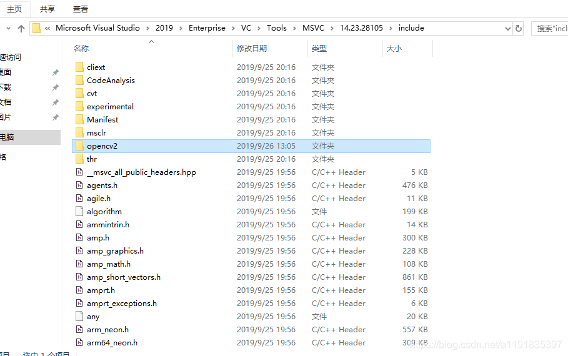Click agents.h header file icon

click(x=79, y=185)
